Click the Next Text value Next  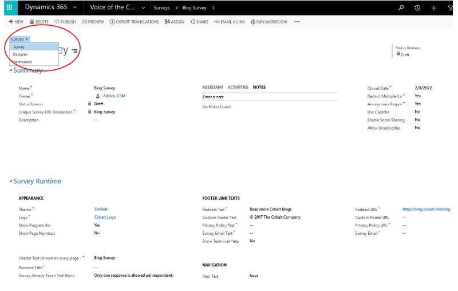point(254,276)
